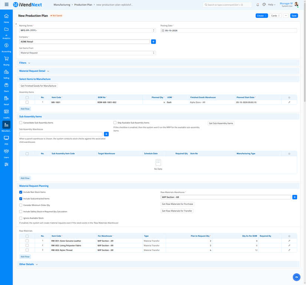Edit the RM-003 Nylon Thread row pencil
306x285 pixels.
289,250
